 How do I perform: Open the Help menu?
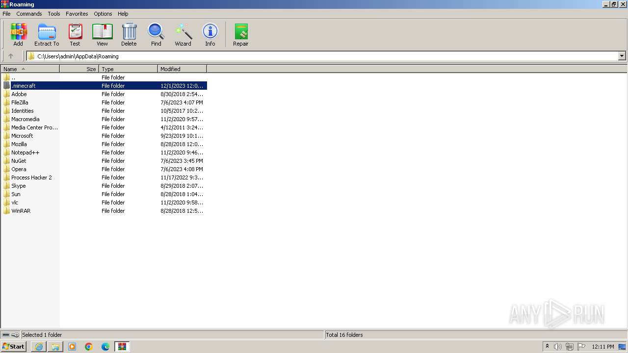(123, 14)
